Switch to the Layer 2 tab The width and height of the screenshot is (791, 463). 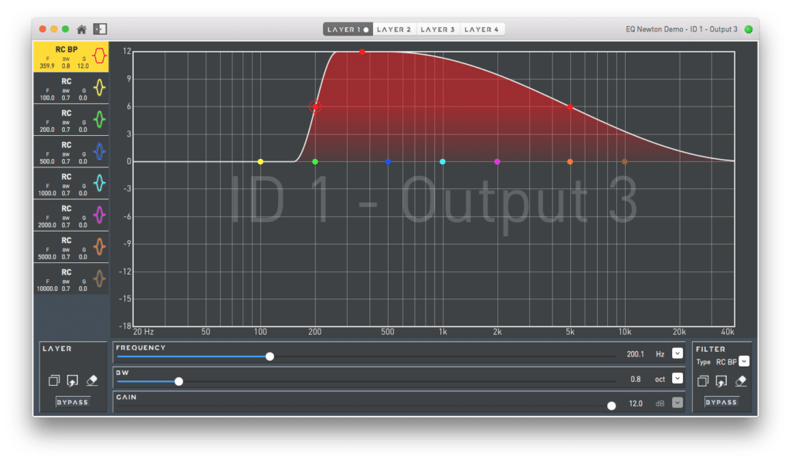pos(394,29)
